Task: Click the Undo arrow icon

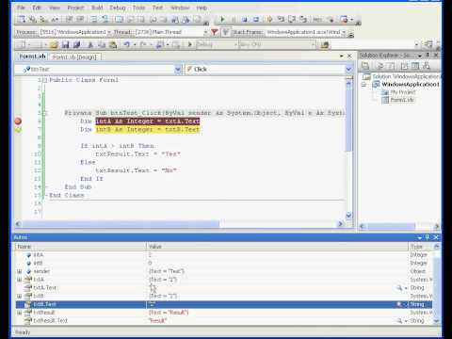Action: tap(126, 45)
